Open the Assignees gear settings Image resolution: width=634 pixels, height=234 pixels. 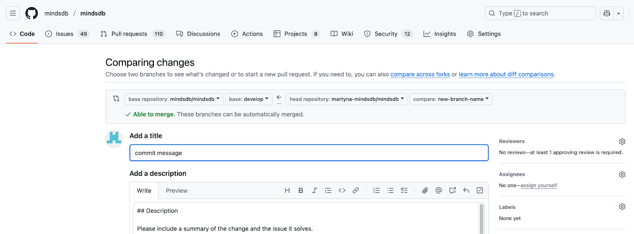(622, 174)
